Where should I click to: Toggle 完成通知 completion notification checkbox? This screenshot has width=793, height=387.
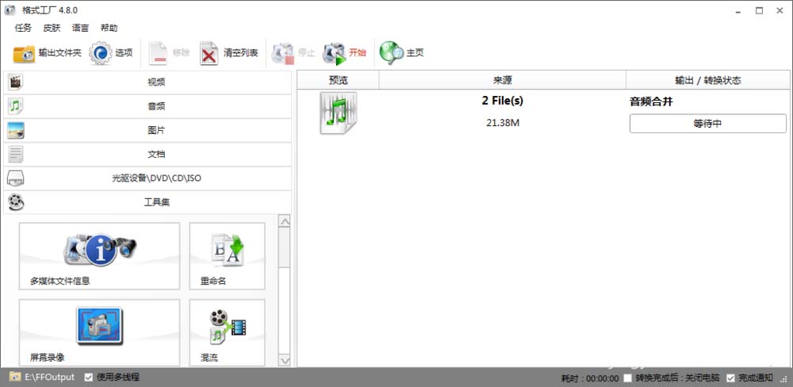(731, 377)
